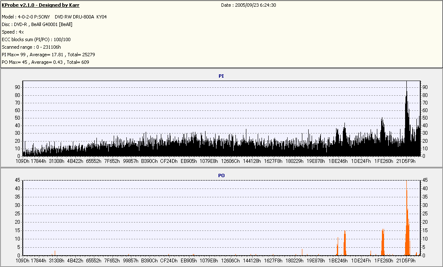Select the PI Max= 99 statistics line
443x267 pixels.
pos(48,55)
